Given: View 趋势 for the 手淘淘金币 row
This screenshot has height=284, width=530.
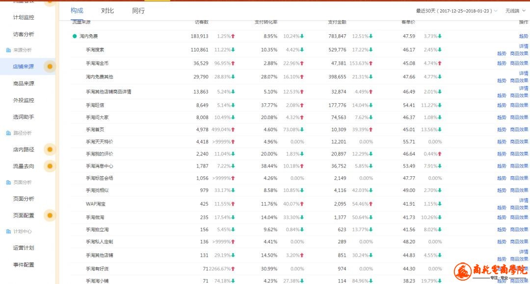Looking at the screenshot, I should 502,63.
